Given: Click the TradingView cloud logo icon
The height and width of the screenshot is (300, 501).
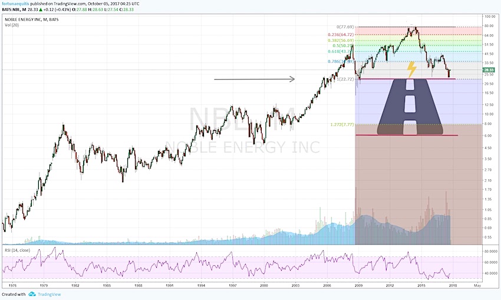Looking at the screenshot, I should click(x=32, y=294).
